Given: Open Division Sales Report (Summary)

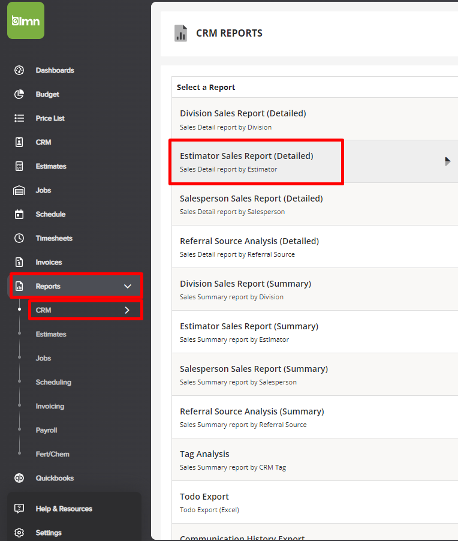Looking at the screenshot, I should point(315,289).
